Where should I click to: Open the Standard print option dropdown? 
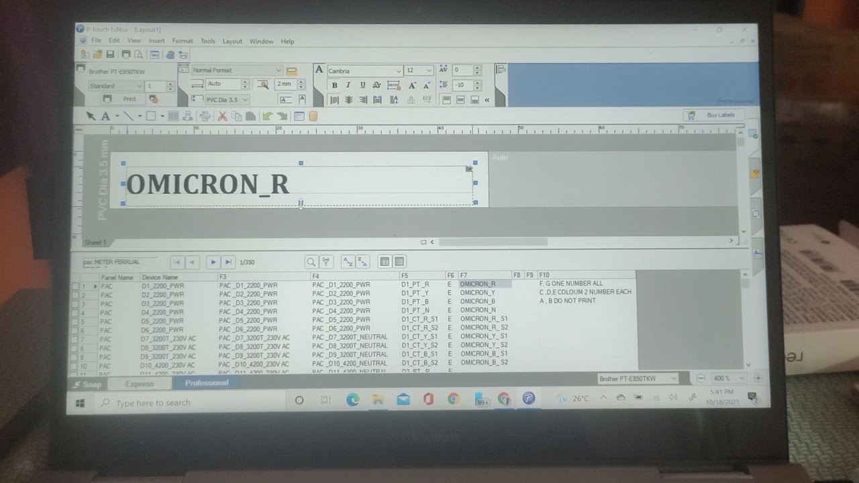[x=140, y=86]
